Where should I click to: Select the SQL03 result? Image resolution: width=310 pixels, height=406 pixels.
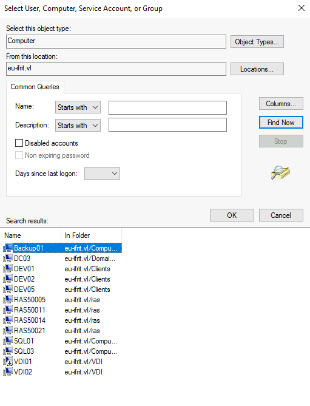click(24, 351)
